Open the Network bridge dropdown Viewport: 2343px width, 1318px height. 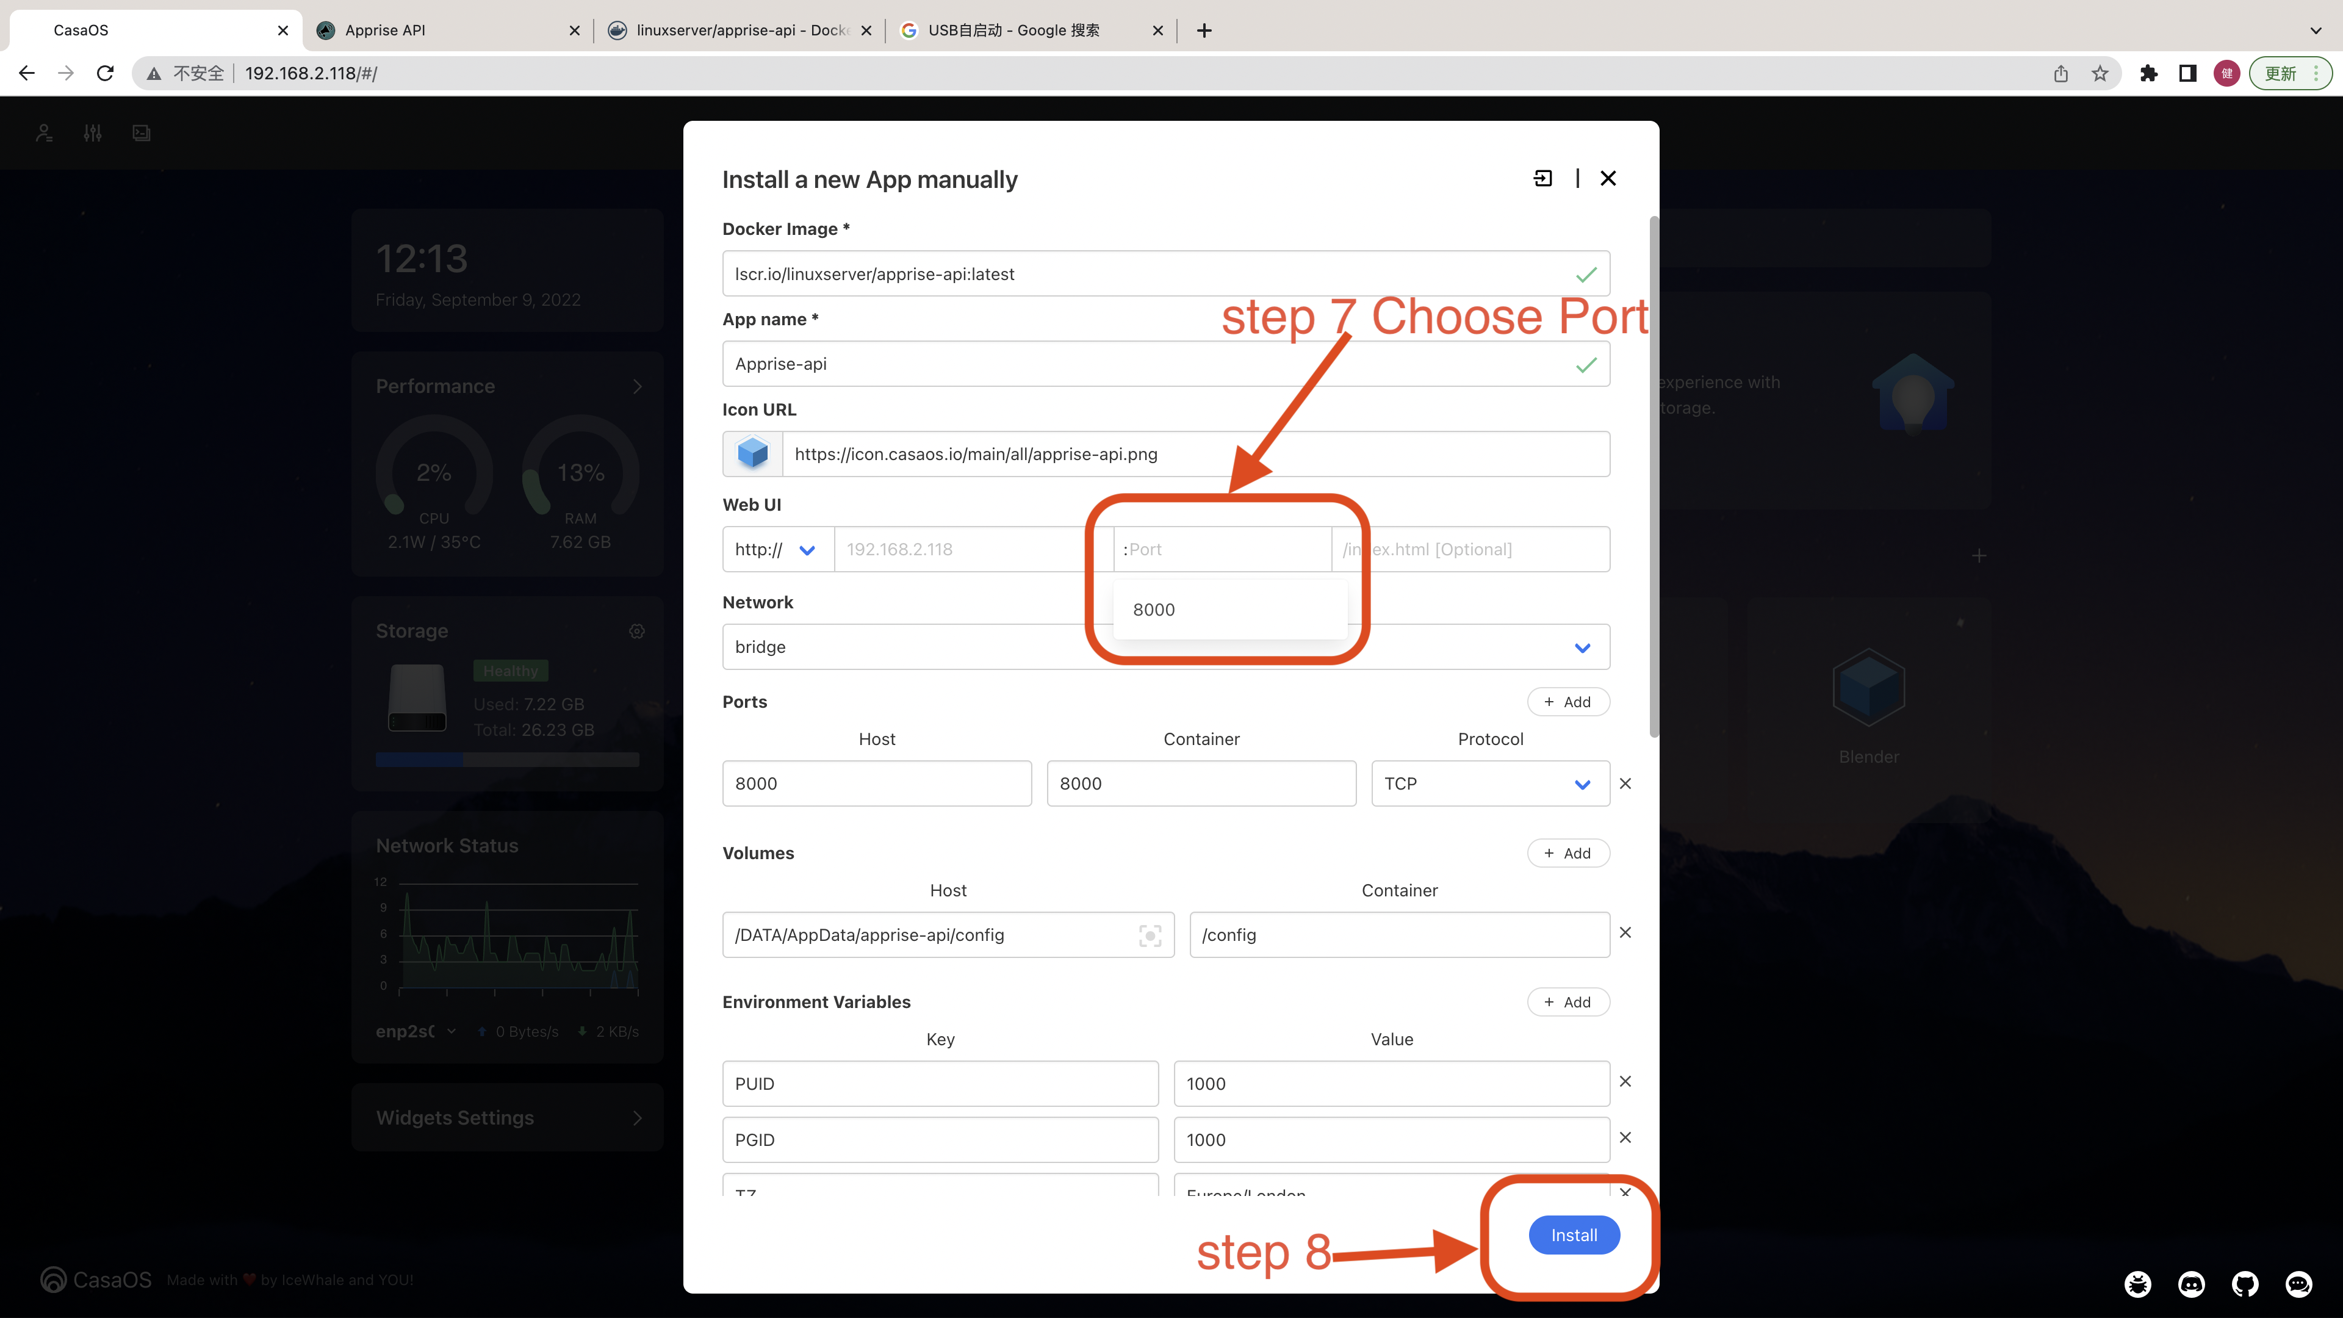[x=1582, y=647]
